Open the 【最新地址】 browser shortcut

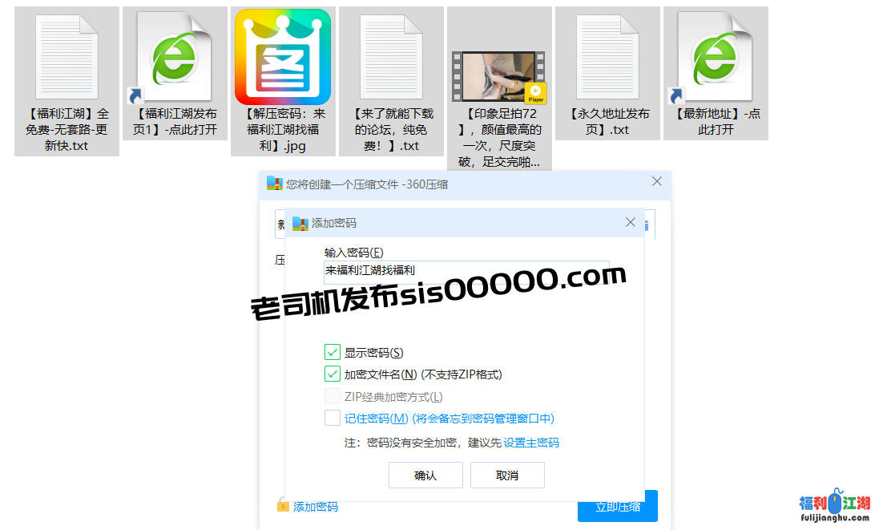click(x=715, y=56)
